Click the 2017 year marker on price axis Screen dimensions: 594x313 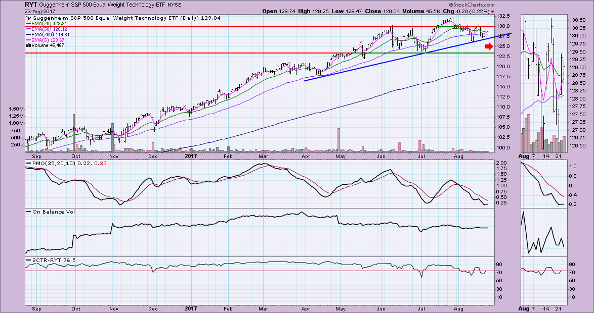191,156
